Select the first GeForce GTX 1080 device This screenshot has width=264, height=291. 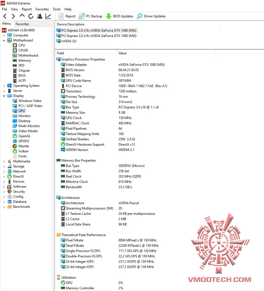97,31
